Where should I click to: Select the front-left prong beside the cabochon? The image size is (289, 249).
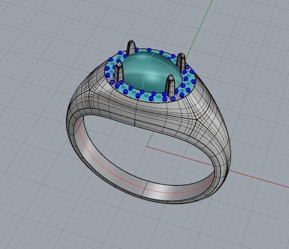pos(119,72)
